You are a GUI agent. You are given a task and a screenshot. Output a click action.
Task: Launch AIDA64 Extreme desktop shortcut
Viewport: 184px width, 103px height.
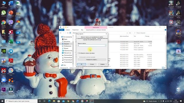4,72
